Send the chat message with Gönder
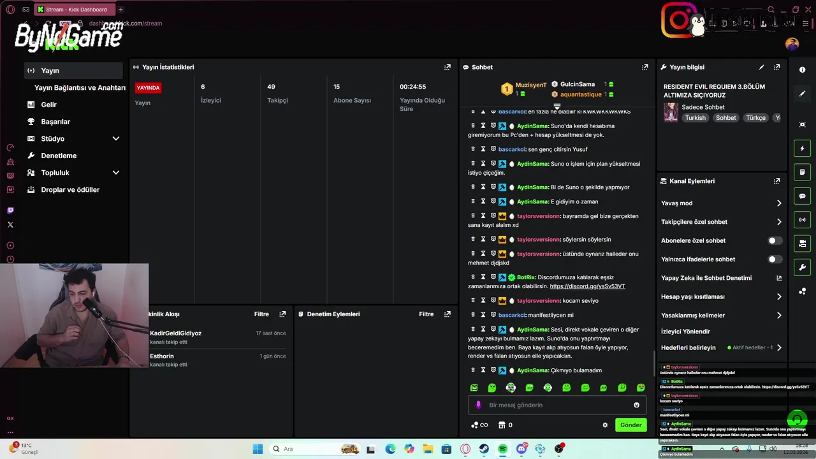816x459 pixels. click(x=630, y=425)
